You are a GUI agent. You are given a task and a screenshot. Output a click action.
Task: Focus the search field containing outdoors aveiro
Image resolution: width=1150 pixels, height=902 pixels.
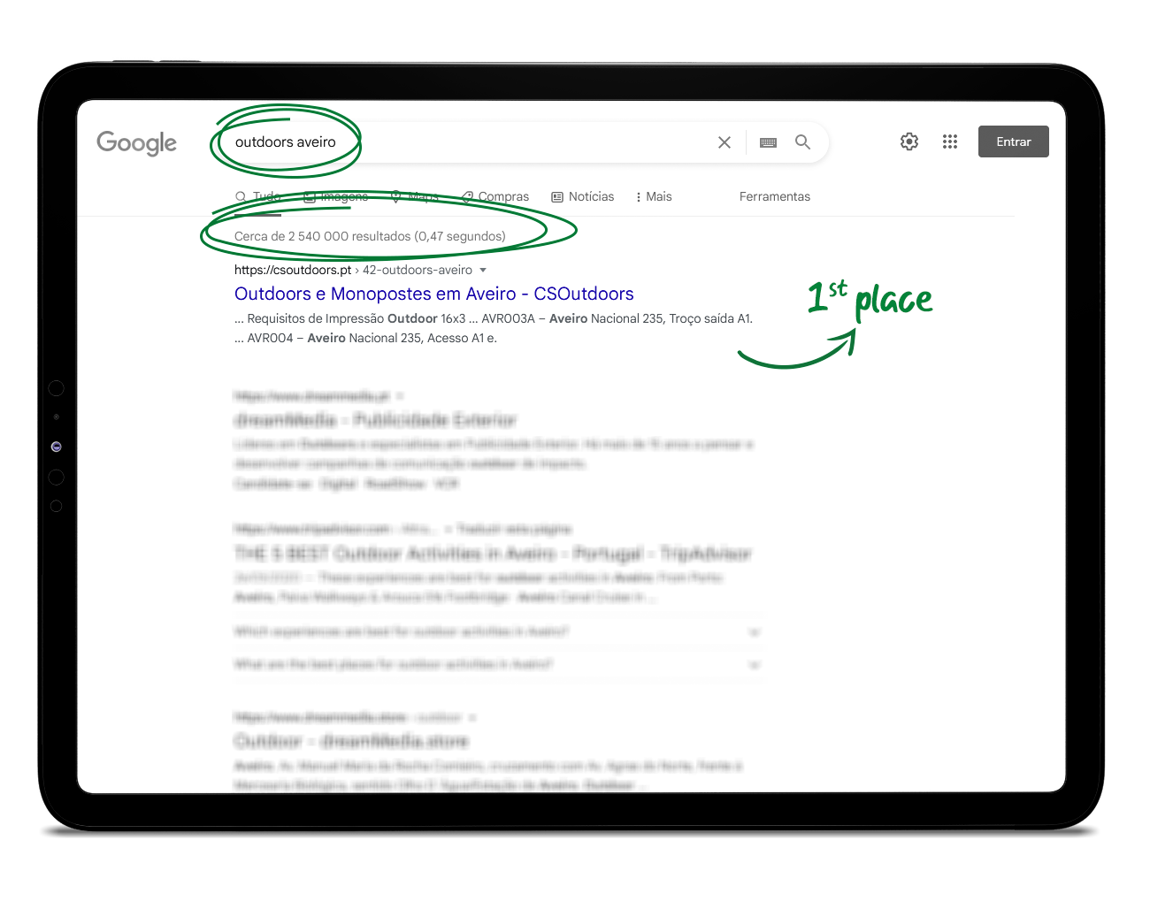522,141
